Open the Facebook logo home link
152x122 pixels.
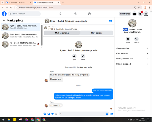coord(4,14)
